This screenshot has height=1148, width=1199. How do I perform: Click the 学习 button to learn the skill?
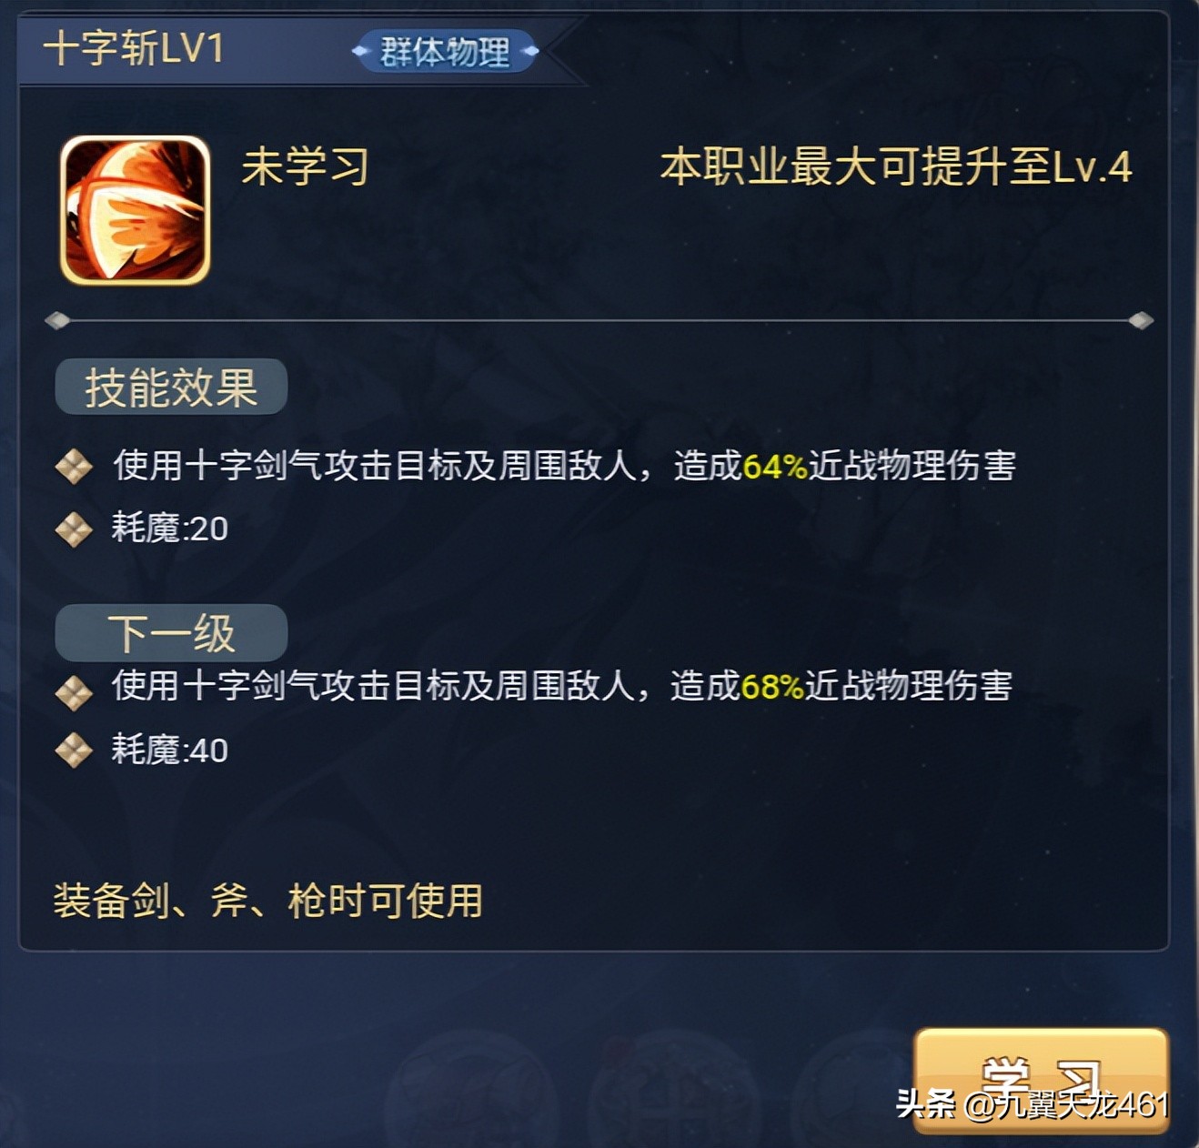[1041, 1080]
